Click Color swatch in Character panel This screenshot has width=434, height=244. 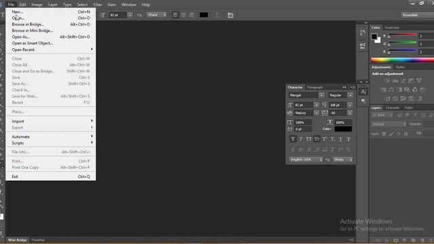343,129
